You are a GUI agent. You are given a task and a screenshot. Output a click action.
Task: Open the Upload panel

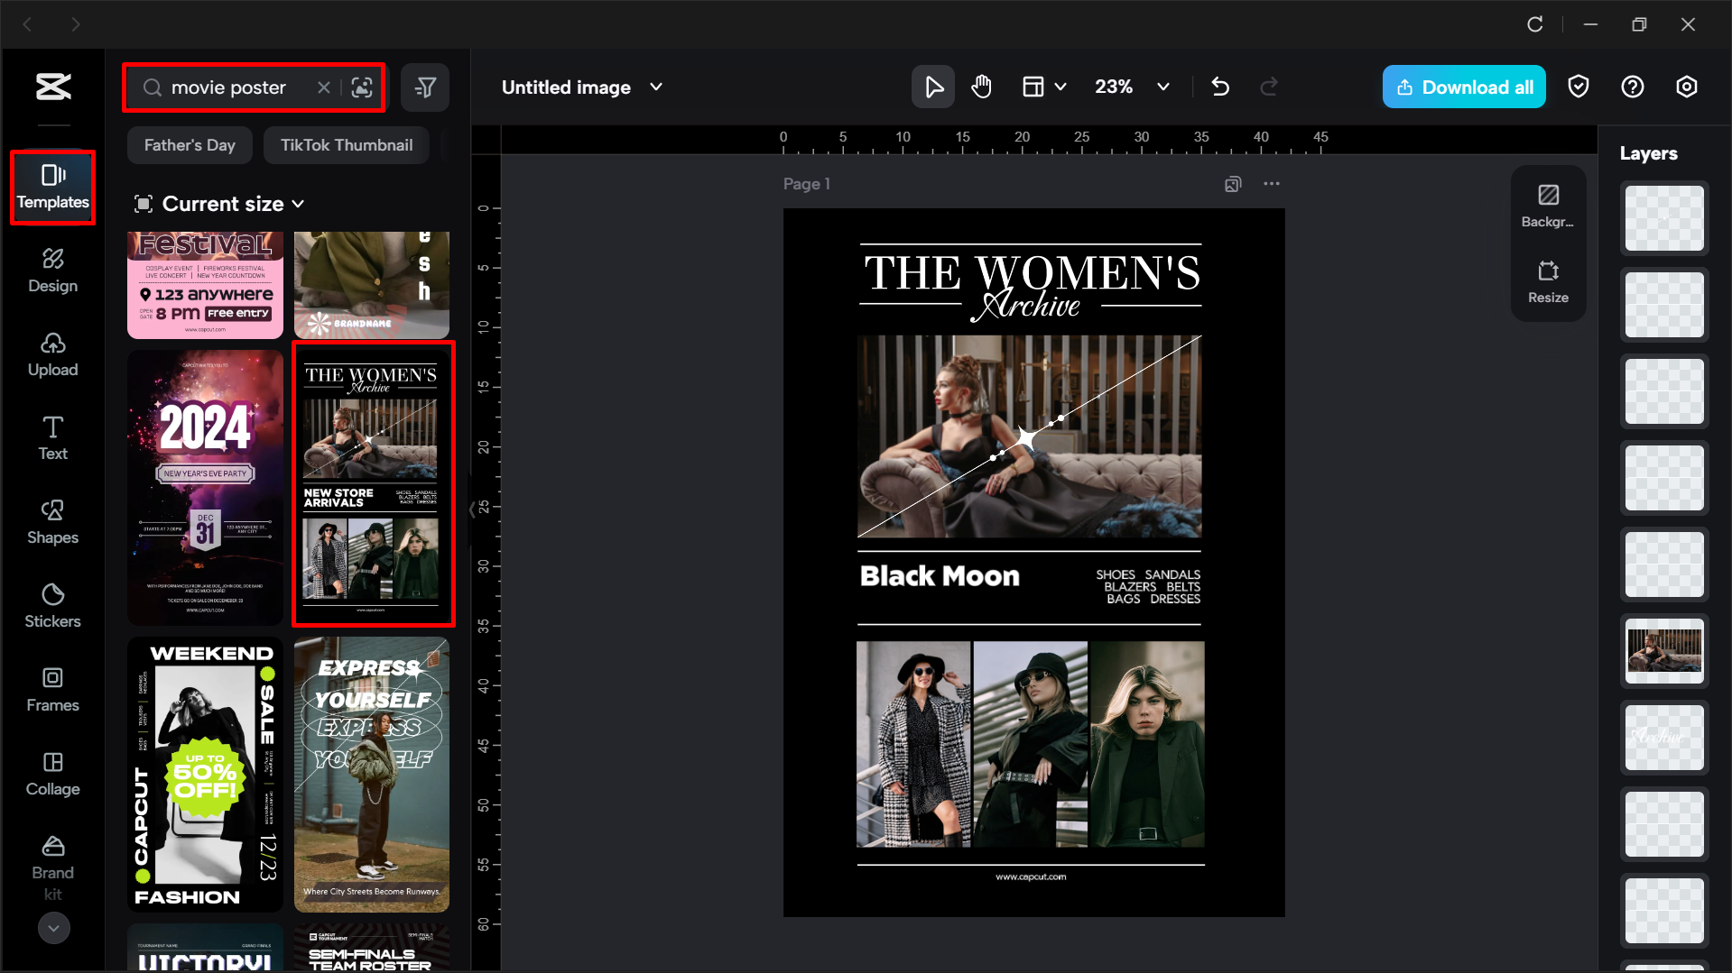pyautogui.click(x=52, y=354)
